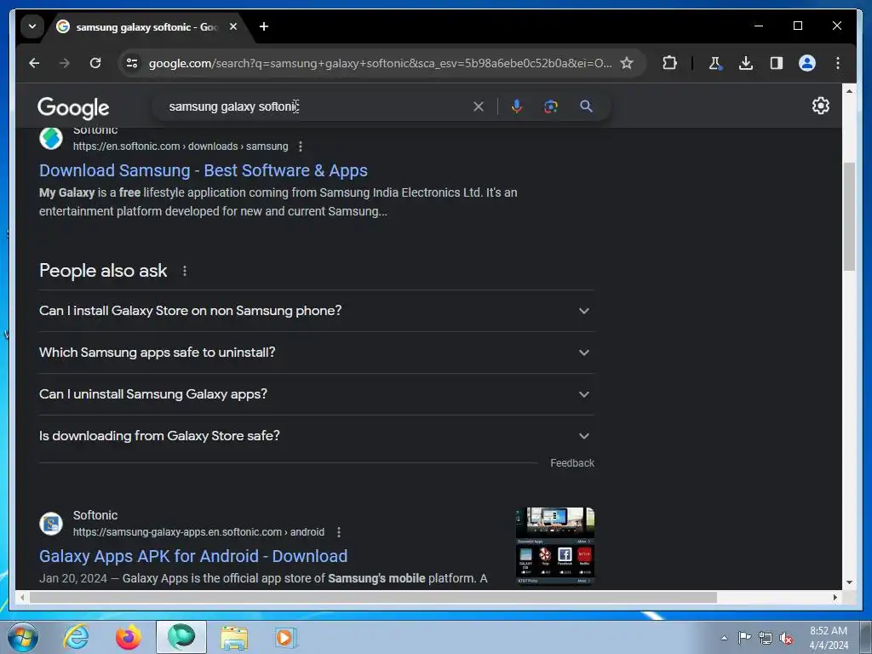Open a new browser tab
This screenshot has width=872, height=654.
pos(264,26)
